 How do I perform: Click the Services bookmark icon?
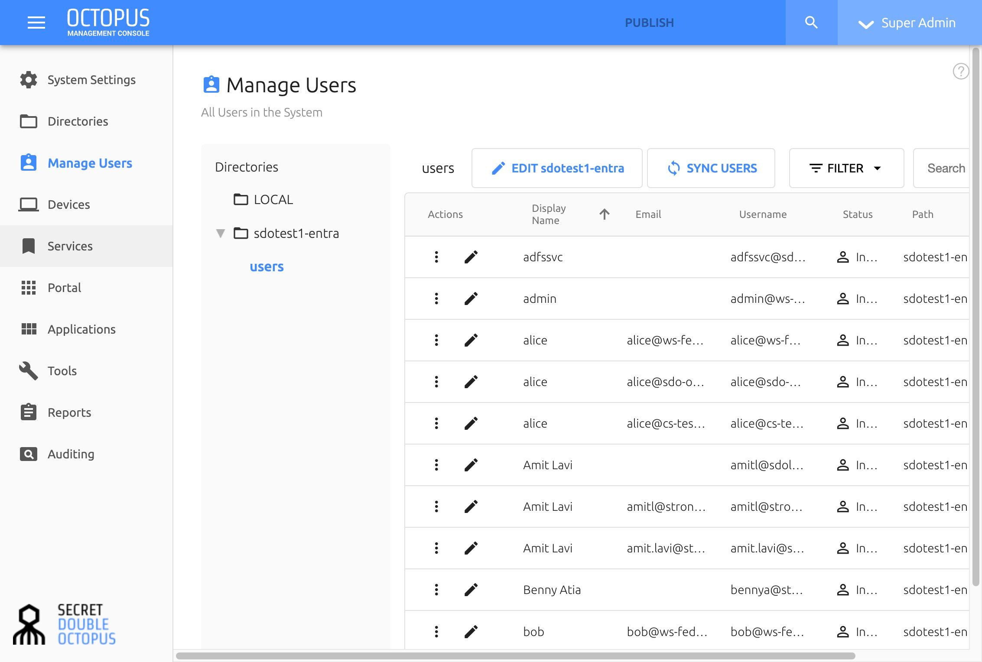pyautogui.click(x=29, y=246)
